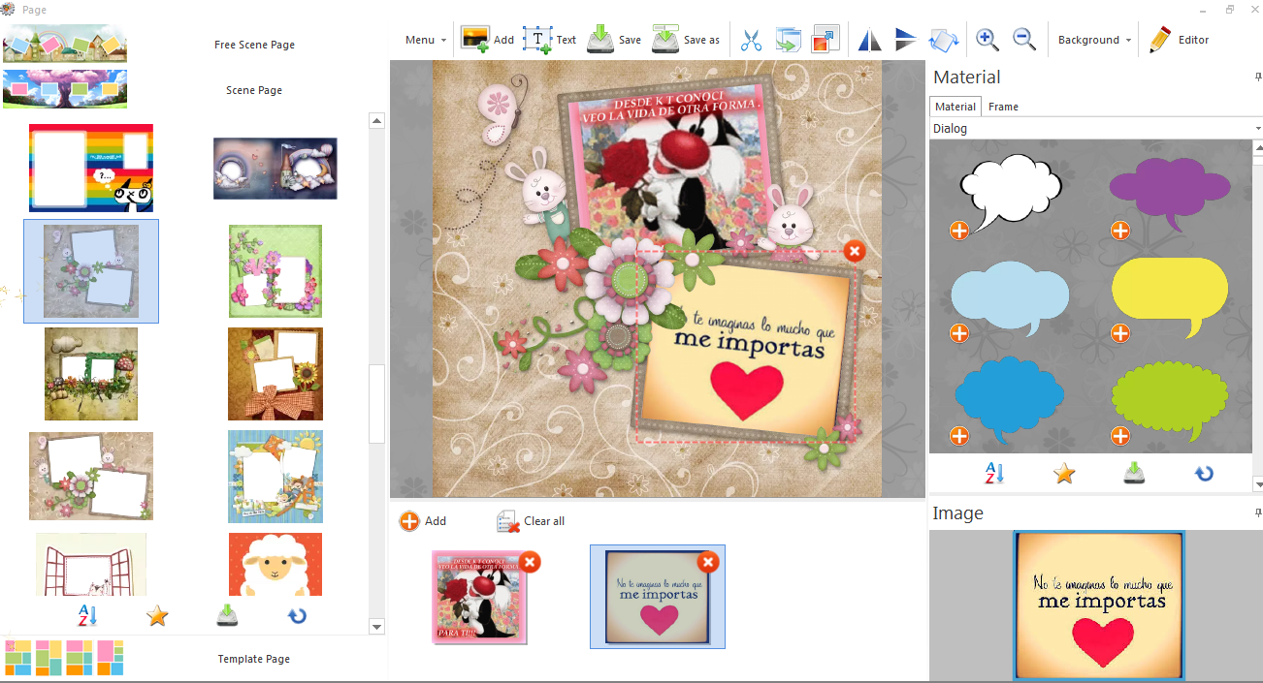Click favorites star icon in Page panel
Screen dimensions: 1263x683
[157, 615]
